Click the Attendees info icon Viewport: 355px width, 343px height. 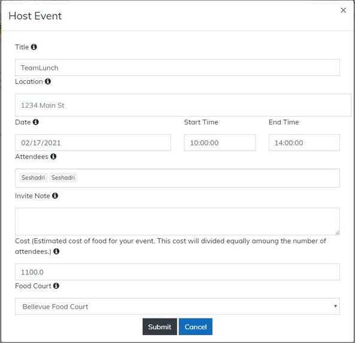[x=53, y=156]
